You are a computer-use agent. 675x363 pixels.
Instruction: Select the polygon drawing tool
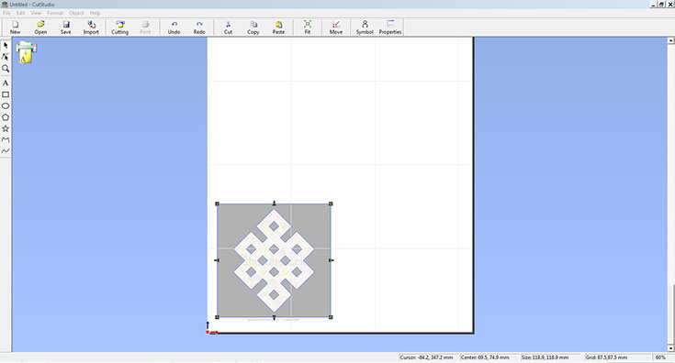pyautogui.click(x=6, y=117)
